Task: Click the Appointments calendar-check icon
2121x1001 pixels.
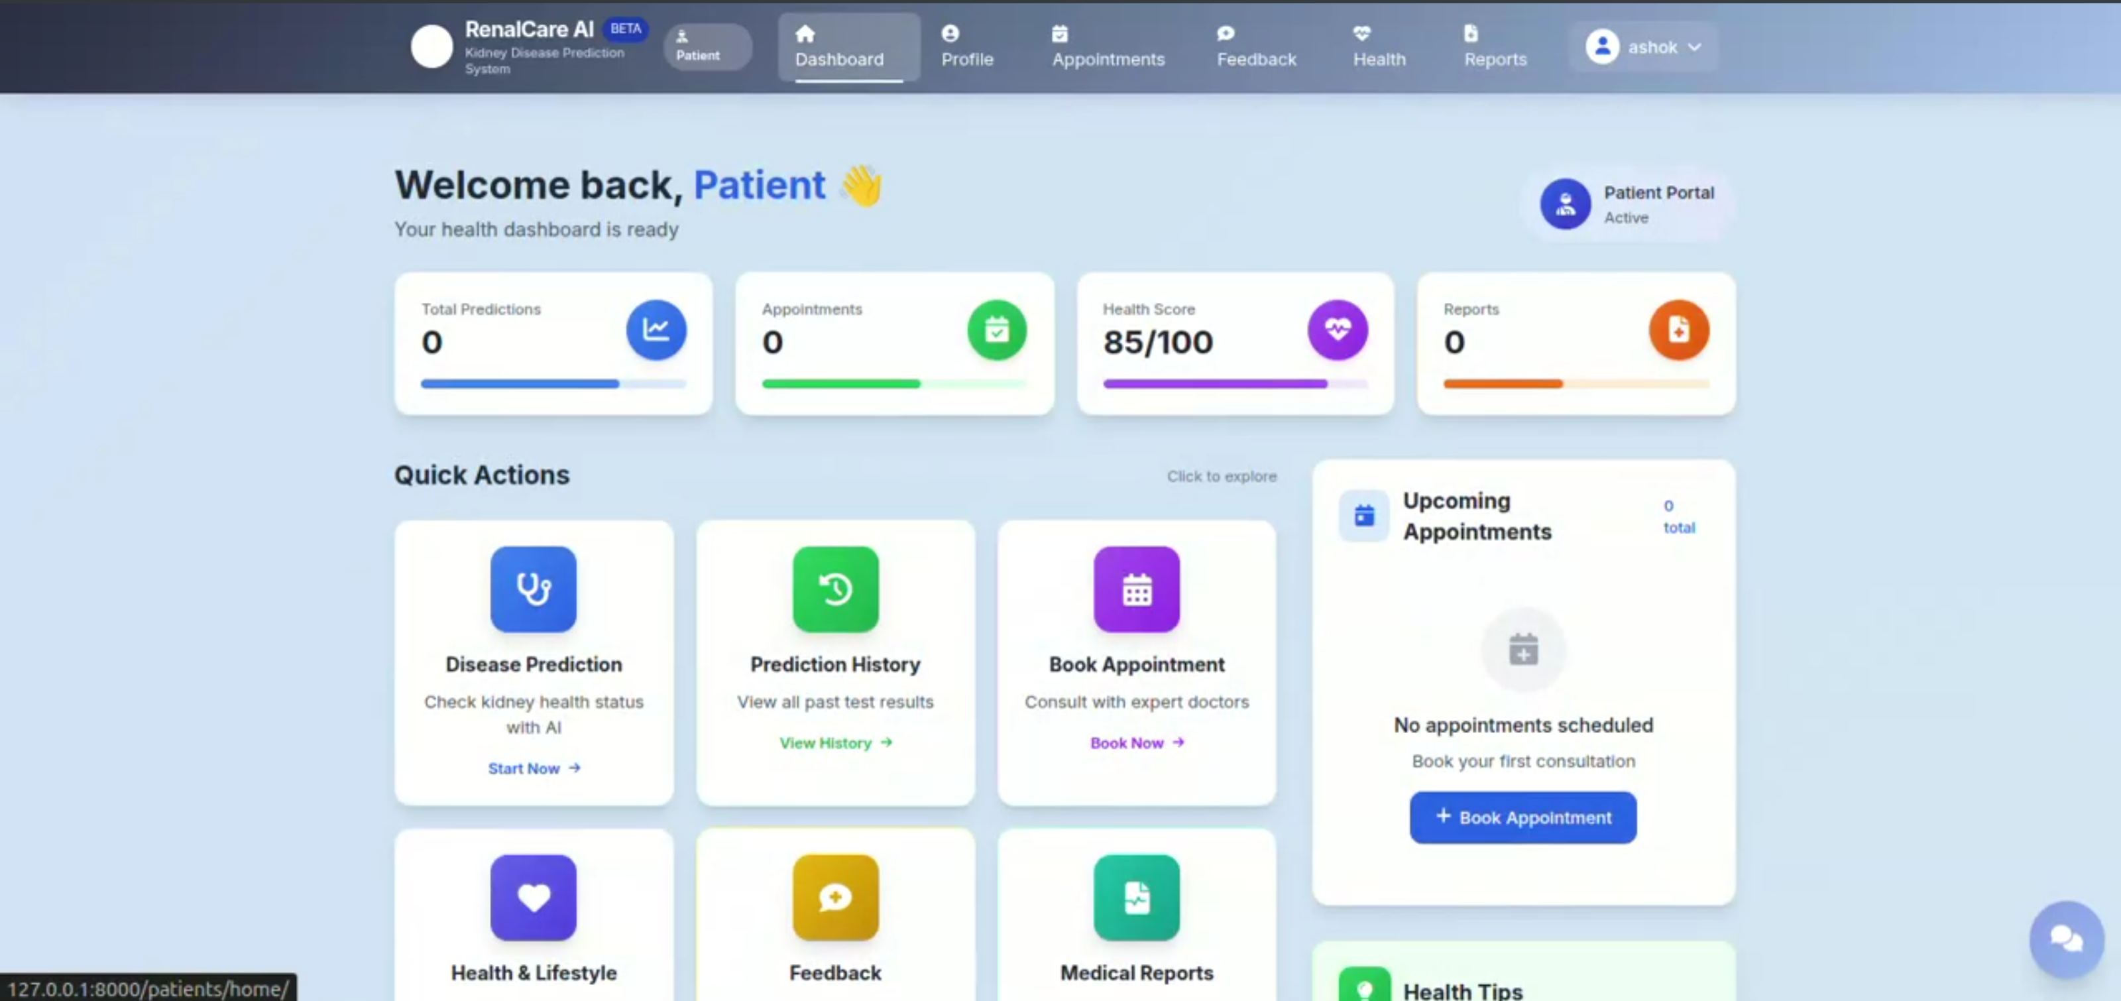Action: coord(997,330)
